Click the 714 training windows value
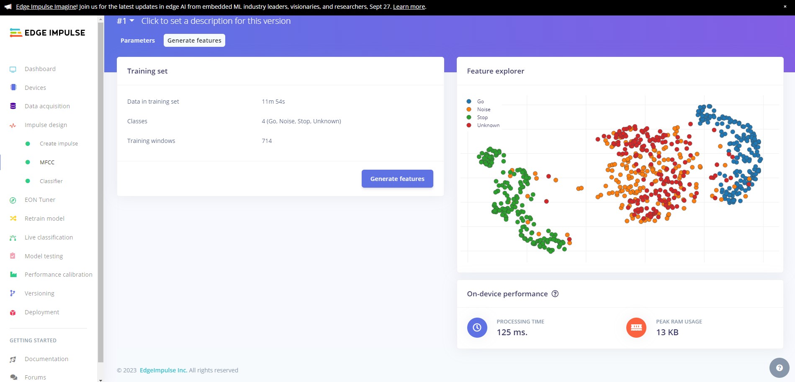Viewport: 795px width, 382px height. (x=267, y=141)
